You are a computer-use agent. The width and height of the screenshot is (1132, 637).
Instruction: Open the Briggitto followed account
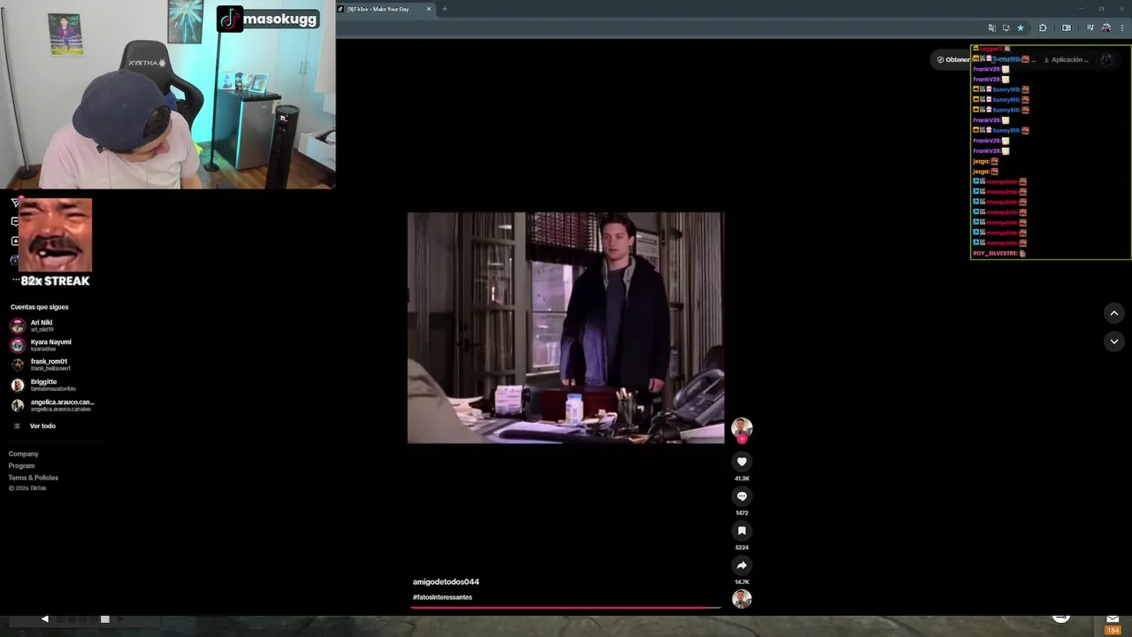[x=52, y=385]
